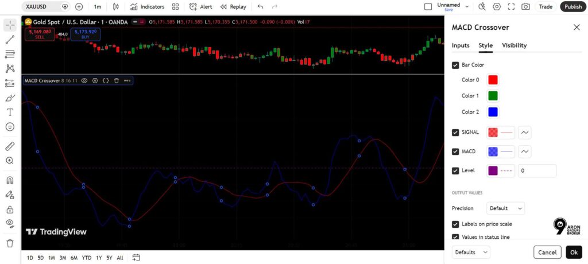Add symbol with the plus circle icon
This screenshot has height=264, width=588.
[79, 7]
